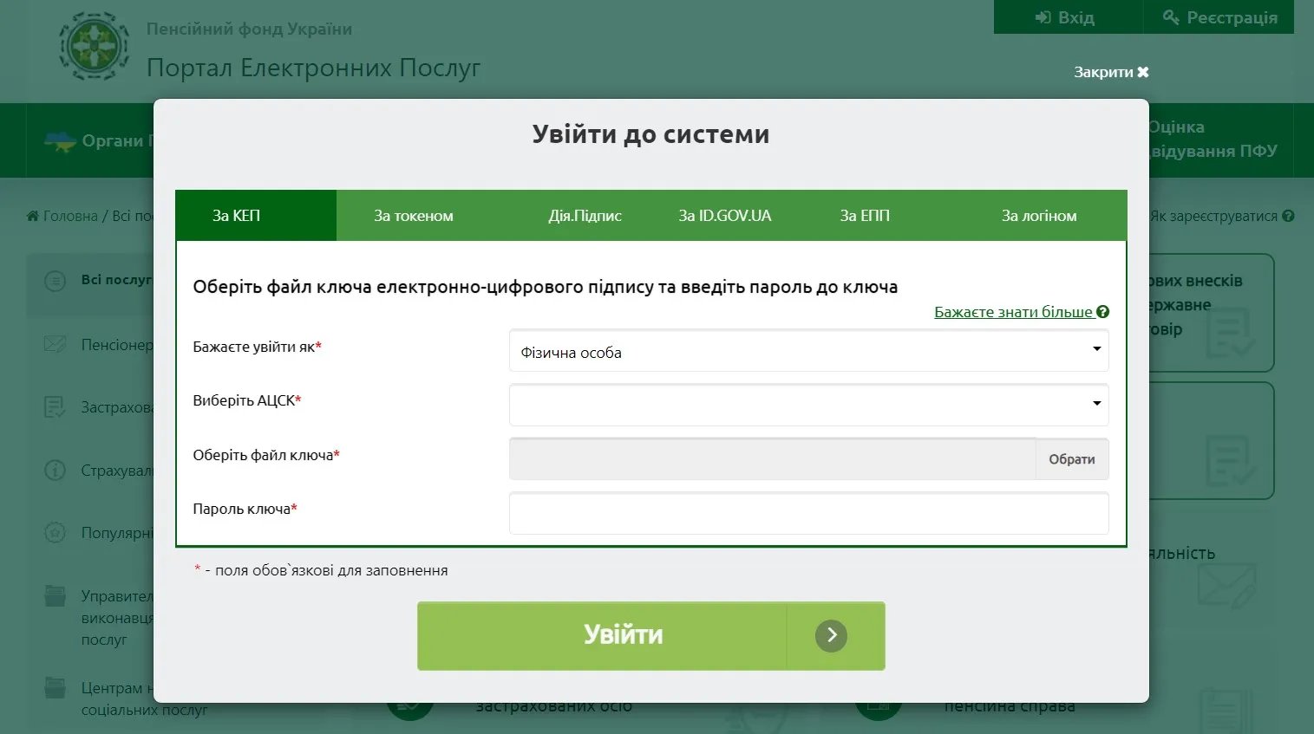The image size is (1314, 734).
Task: Click the info icon in left sidebar
Action: [x=55, y=471]
